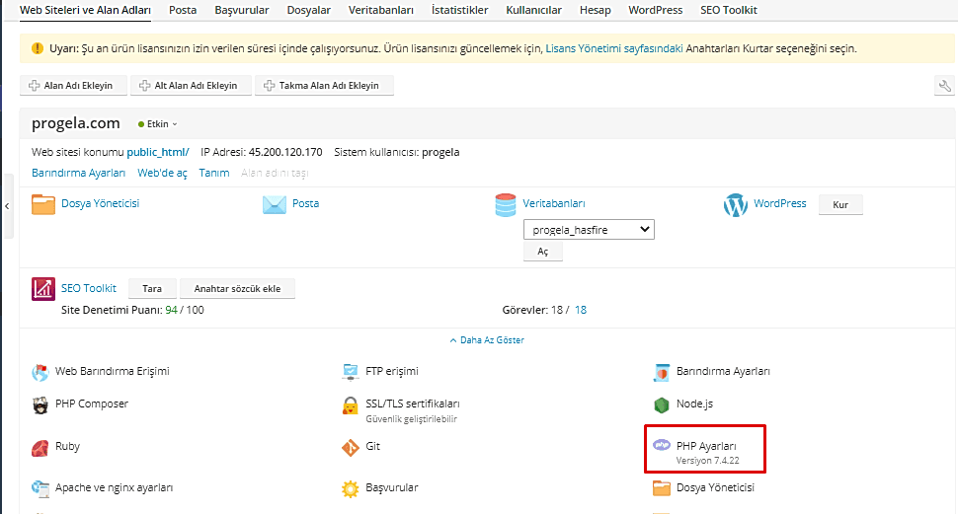Click the Görevler count link 18
This screenshot has width=958, height=514.
(581, 310)
